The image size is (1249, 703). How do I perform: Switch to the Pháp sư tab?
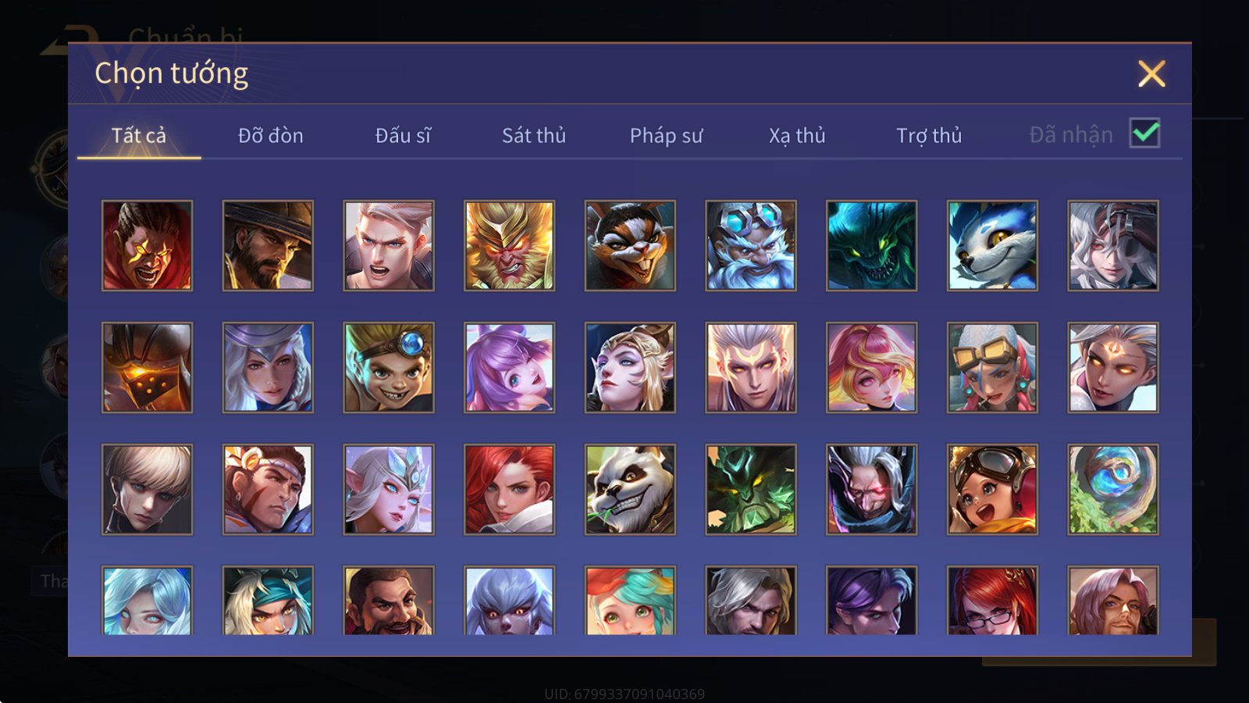[x=666, y=136]
